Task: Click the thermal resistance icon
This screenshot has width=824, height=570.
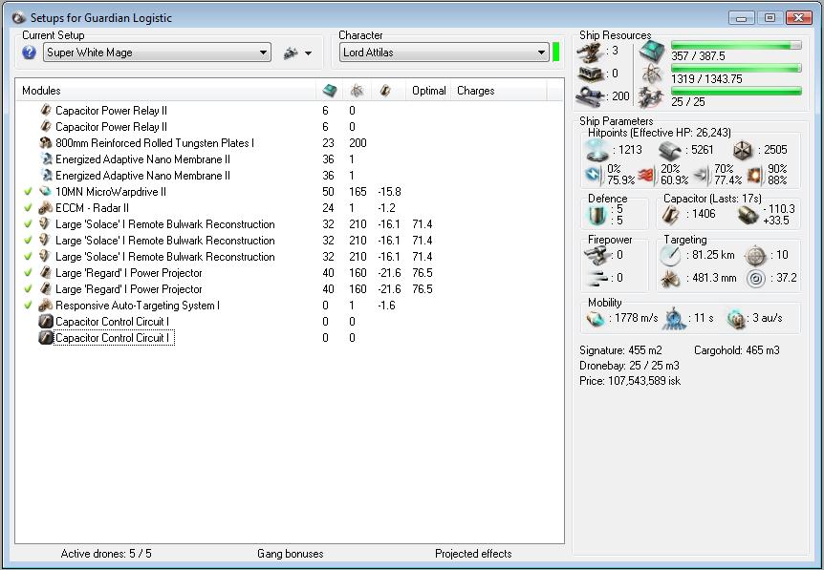Action: click(647, 175)
